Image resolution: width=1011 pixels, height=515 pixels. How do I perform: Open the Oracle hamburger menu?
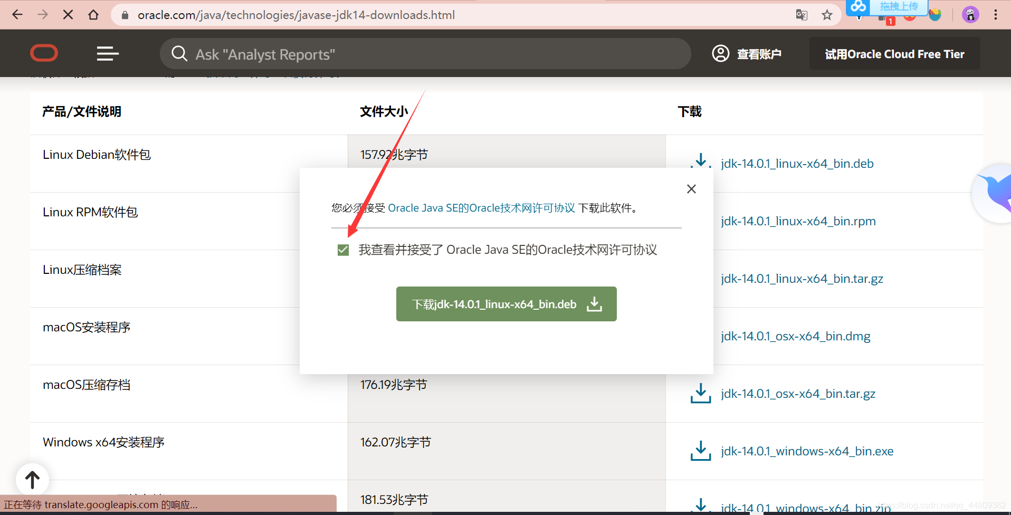pyautogui.click(x=108, y=53)
